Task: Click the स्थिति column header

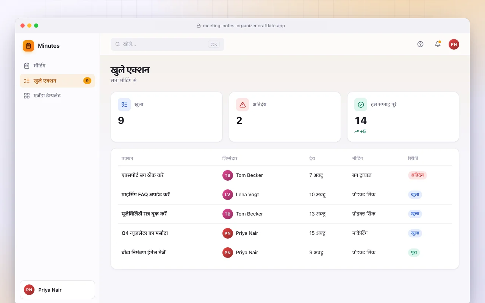Action: (x=413, y=158)
